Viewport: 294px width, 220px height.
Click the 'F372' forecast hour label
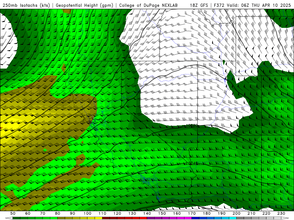click(x=219, y=5)
